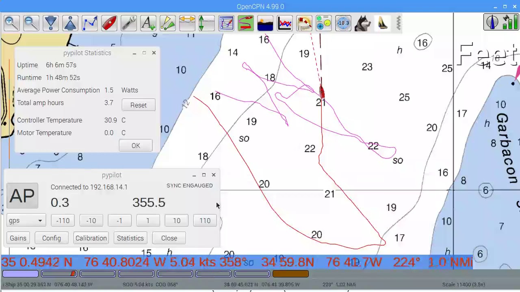Click 'Controller Temperature' label
The width and height of the screenshot is (520, 292).
coord(50,120)
